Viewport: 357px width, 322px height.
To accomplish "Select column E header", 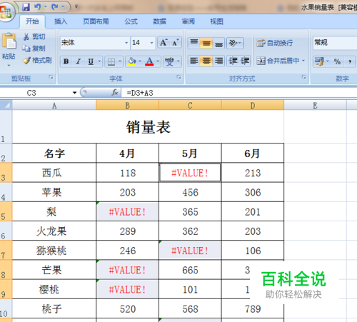I will pos(315,105).
